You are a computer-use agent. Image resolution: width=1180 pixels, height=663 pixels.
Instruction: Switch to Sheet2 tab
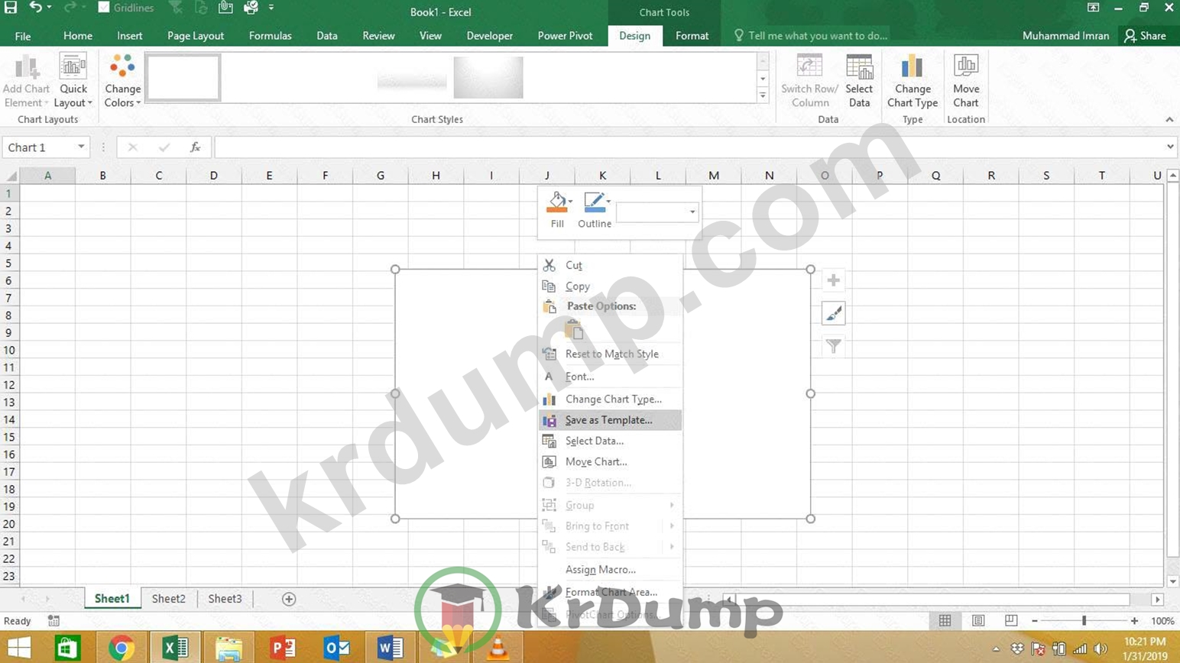168,599
